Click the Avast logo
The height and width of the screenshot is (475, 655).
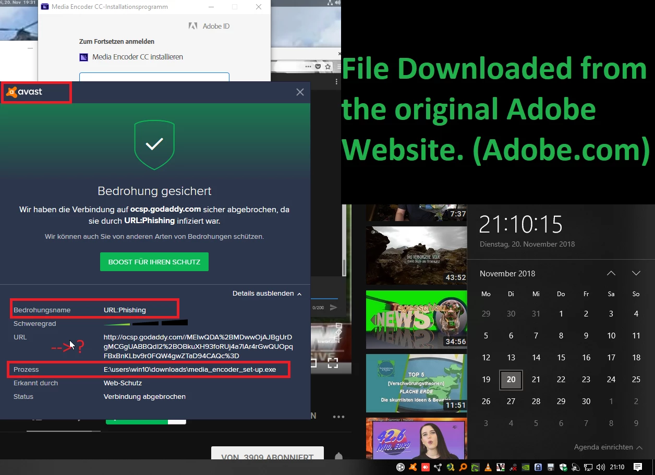25,92
